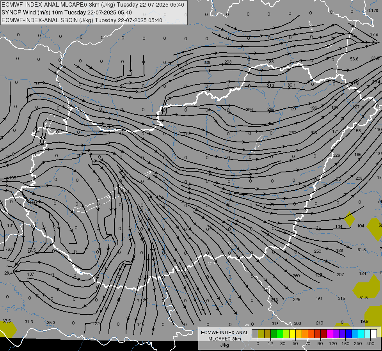382x351 pixels.
Task: Click the map value '76.3'
Action: tap(9, 249)
